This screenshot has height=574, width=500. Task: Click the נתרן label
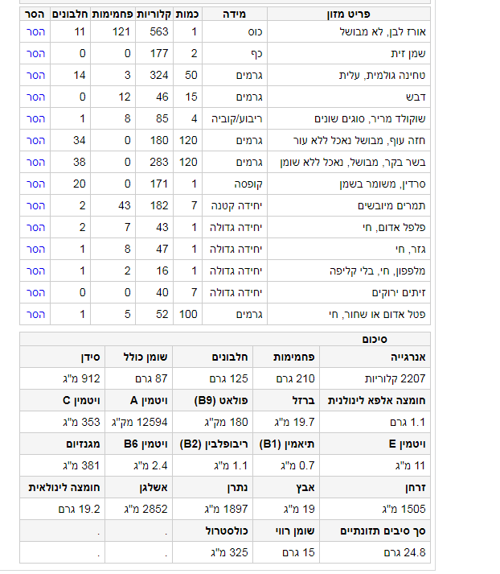coord(238,488)
